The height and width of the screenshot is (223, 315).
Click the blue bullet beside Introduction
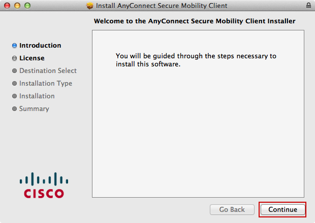point(15,46)
